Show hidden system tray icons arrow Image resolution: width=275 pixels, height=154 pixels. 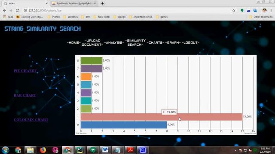(x=235, y=150)
